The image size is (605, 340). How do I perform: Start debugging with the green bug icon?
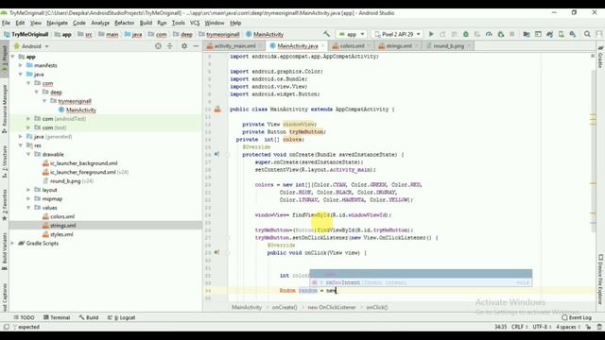pyautogui.click(x=466, y=34)
